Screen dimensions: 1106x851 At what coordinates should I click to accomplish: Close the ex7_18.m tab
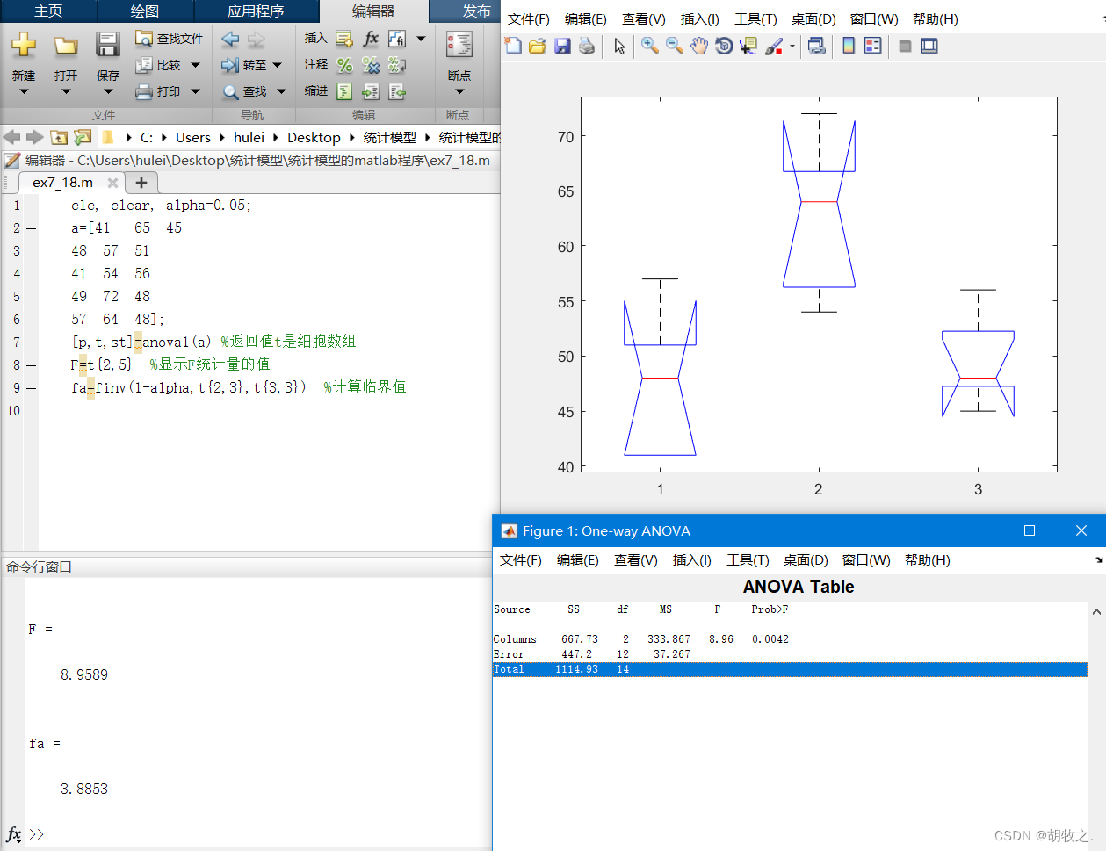112,183
